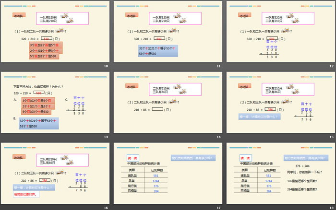Viewport: 336px width, 210px height.
Task: Click the 动动脑 tag on slide 11
Action: click(x=132, y=15)
